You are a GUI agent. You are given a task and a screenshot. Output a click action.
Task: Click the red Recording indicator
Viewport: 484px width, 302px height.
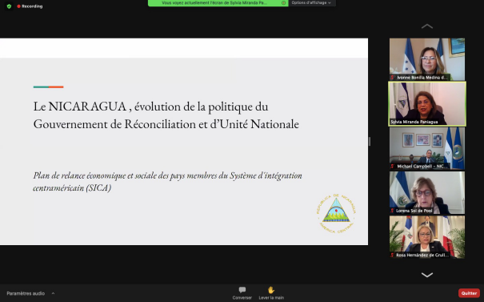pyautogui.click(x=30, y=6)
